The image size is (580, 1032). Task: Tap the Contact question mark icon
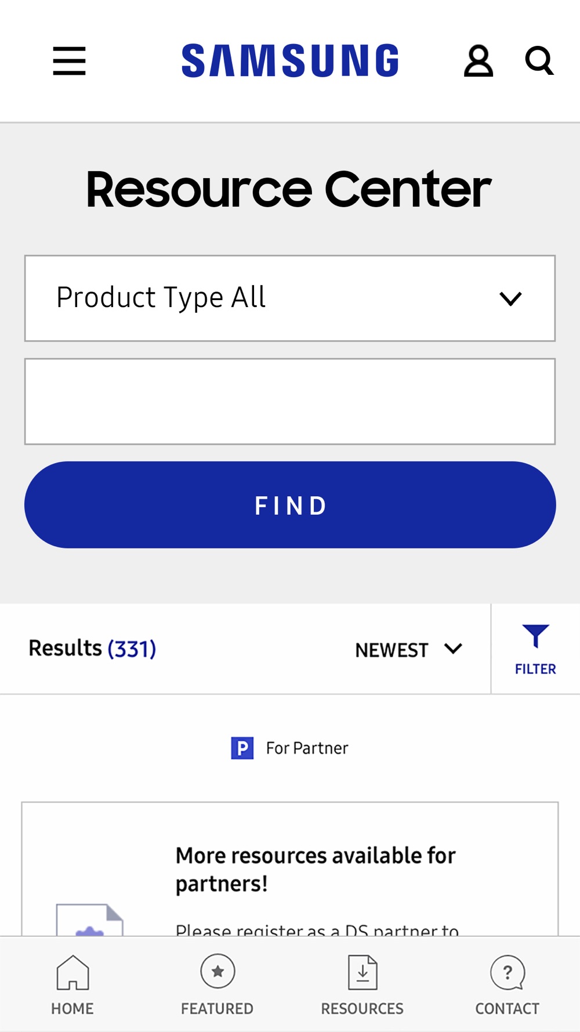(x=507, y=972)
